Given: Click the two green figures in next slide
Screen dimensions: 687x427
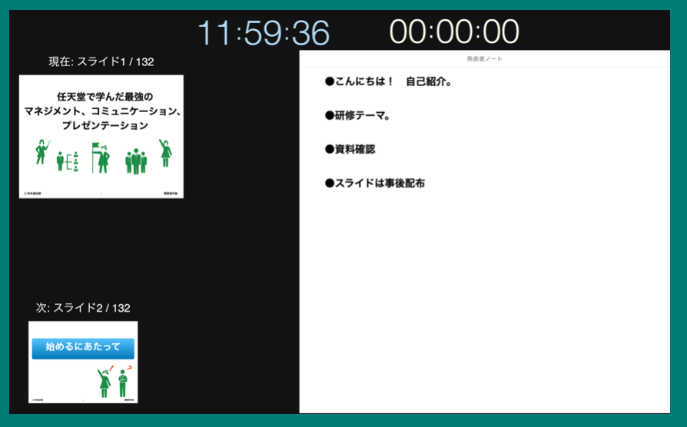Looking at the screenshot, I should coord(114,382).
